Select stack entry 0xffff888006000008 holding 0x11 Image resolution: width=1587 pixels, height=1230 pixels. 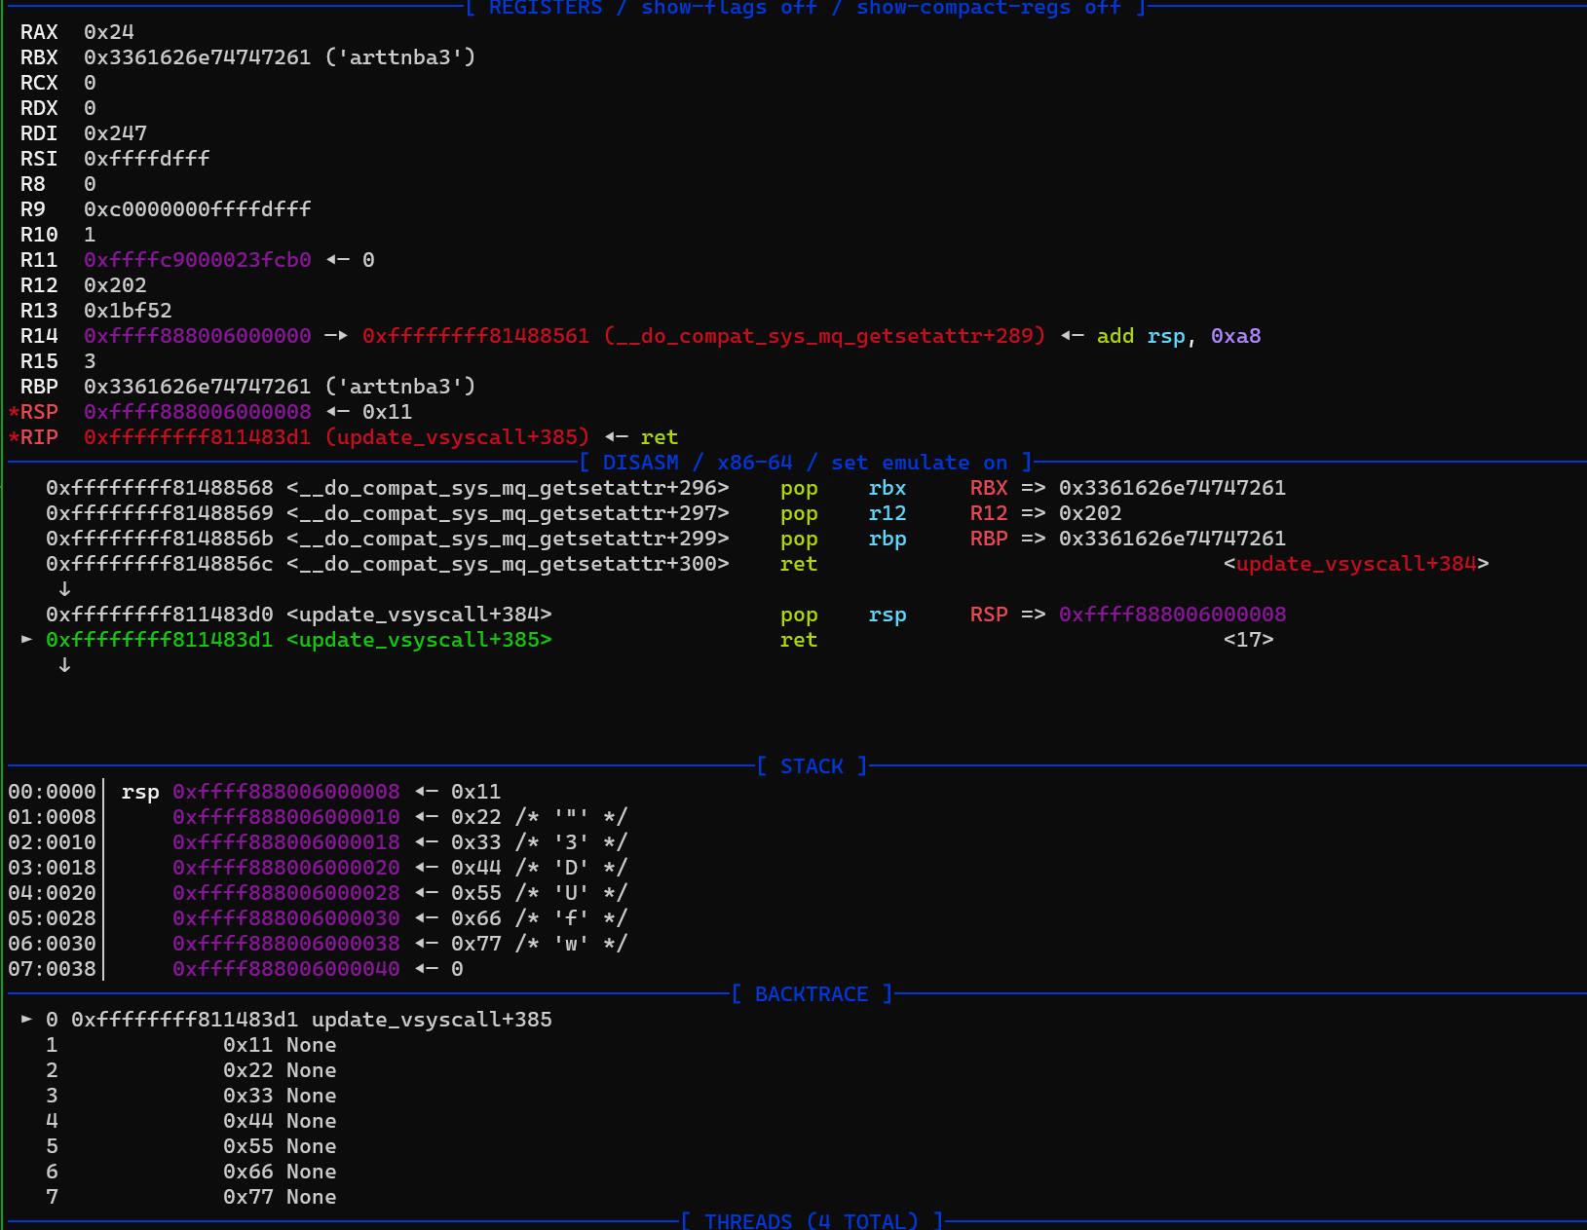coord(285,792)
